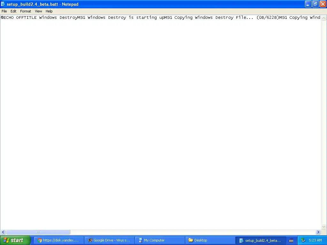The image size is (327, 245).
Task: Open the File menu
Action: coord(4,11)
